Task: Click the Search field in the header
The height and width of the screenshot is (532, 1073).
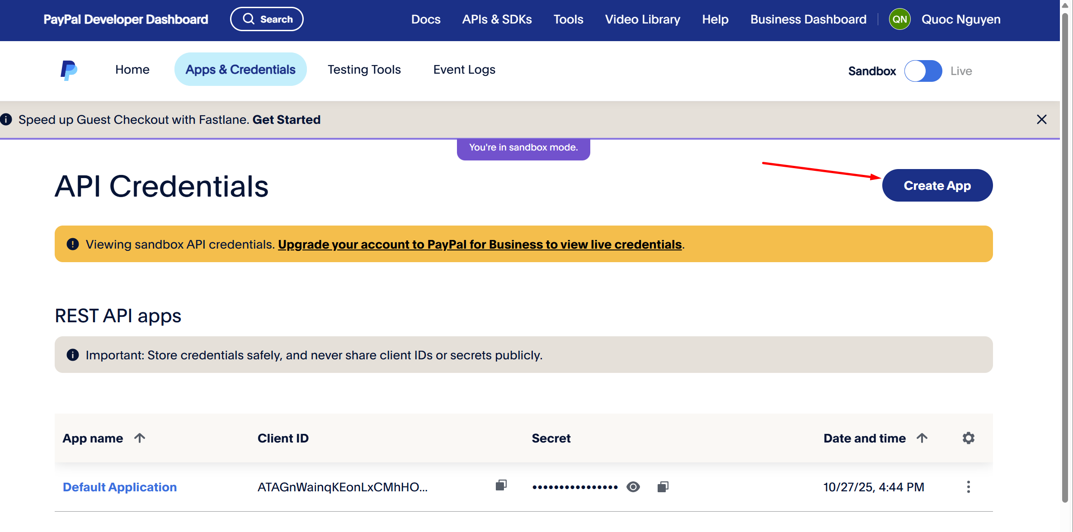Action: 267,19
